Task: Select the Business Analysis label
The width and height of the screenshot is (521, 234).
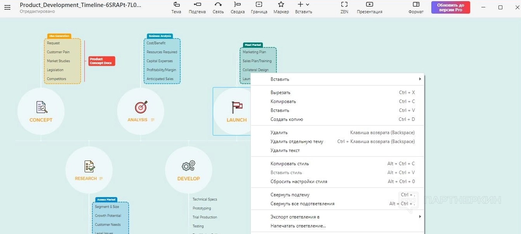Action: (x=160, y=36)
